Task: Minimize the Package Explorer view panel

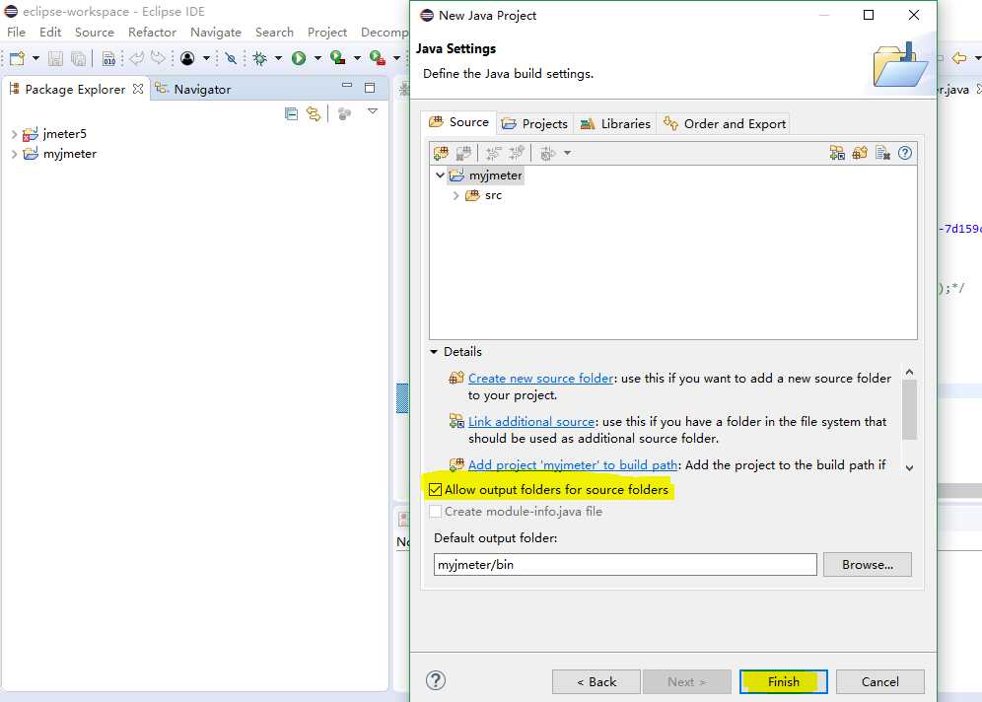Action: coord(347,85)
